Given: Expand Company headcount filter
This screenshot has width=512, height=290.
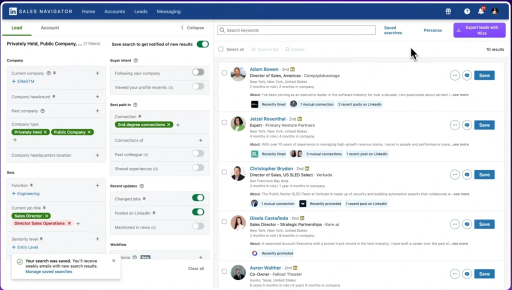Looking at the screenshot, I should coord(97,96).
